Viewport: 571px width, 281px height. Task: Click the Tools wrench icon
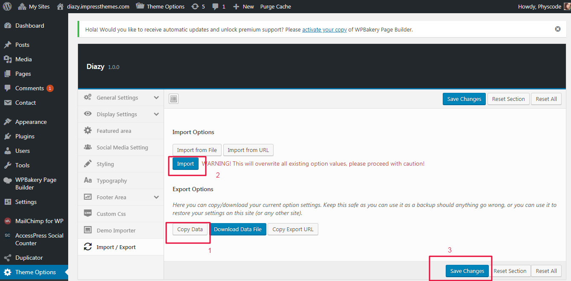[x=8, y=165]
